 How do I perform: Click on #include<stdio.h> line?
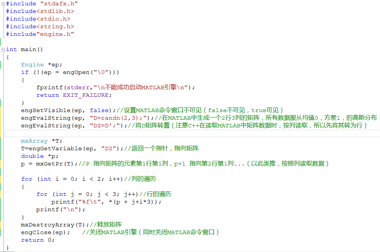coord(38,19)
